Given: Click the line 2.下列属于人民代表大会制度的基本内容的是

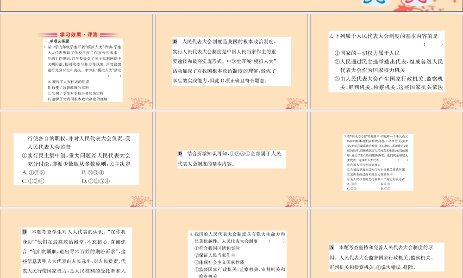Looking at the screenshot, I should pyautogui.click(x=383, y=36).
